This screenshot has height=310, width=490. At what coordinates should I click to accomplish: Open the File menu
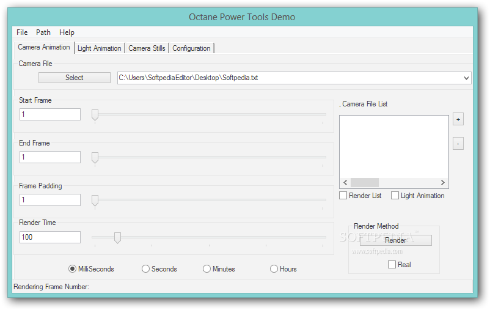point(22,32)
